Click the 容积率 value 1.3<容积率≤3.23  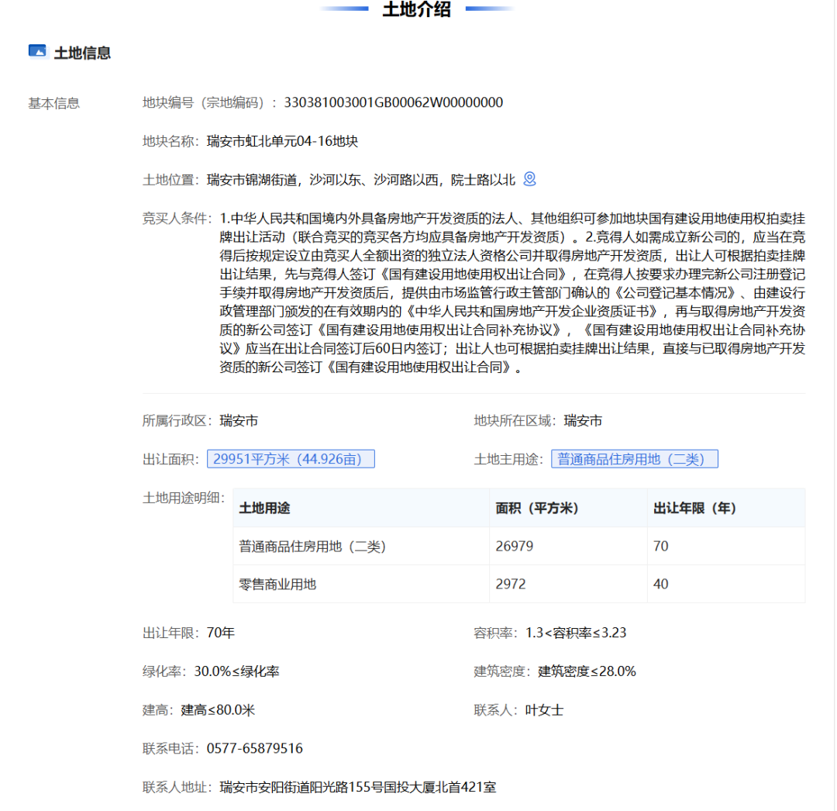[576, 633]
